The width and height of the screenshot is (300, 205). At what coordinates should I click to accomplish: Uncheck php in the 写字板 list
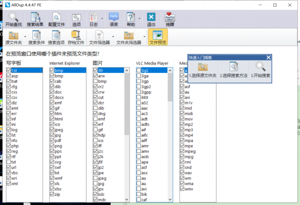8,145
